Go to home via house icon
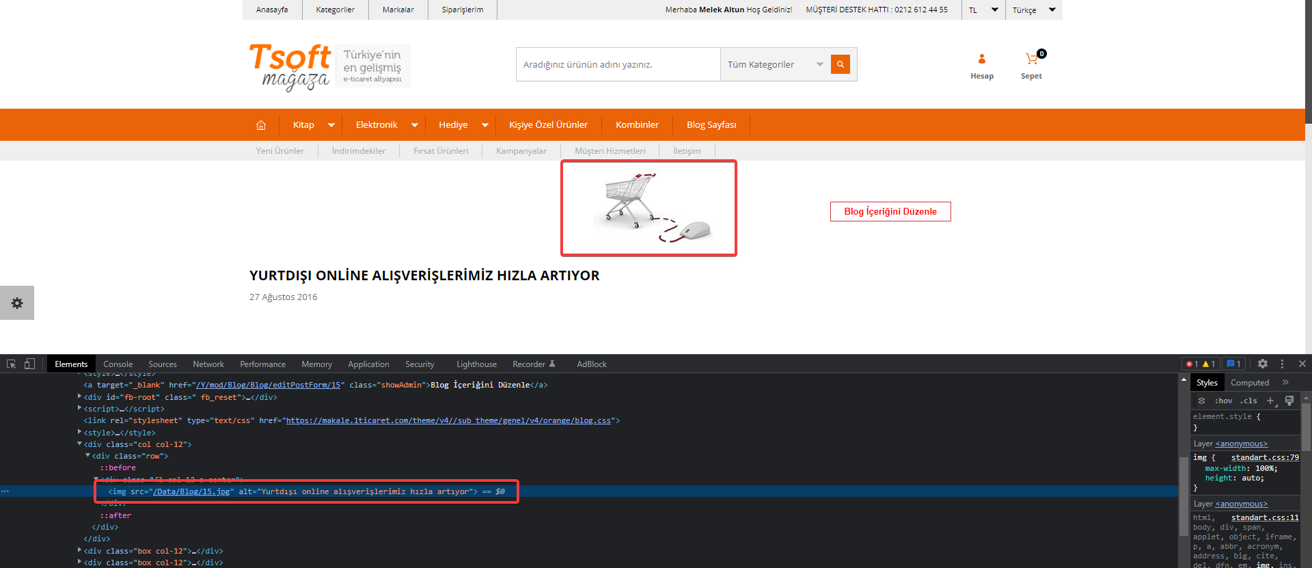The image size is (1312, 568). 261,125
